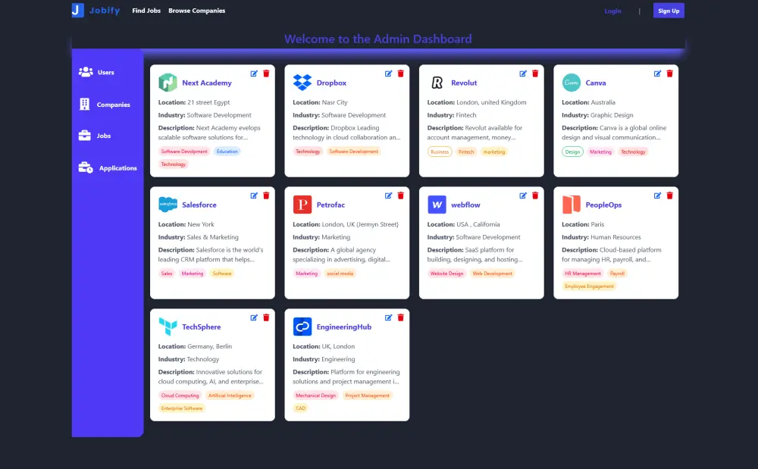The width and height of the screenshot is (758, 469).
Task: Delete the Petrofac company
Action: click(x=400, y=195)
